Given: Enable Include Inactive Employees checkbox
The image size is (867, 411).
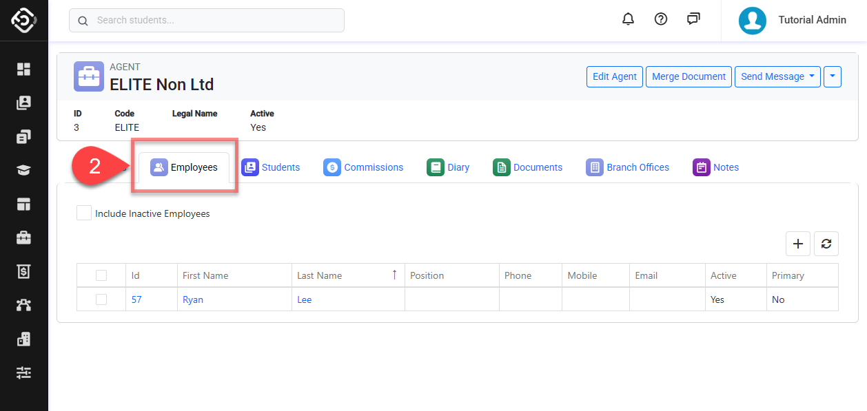Looking at the screenshot, I should [84, 213].
